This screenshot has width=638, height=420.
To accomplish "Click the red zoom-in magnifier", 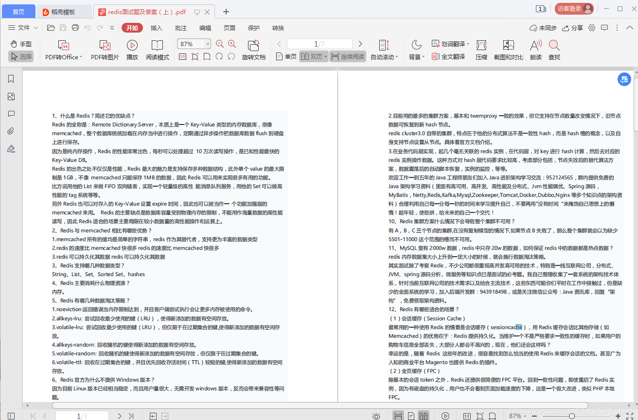I will click(232, 44).
